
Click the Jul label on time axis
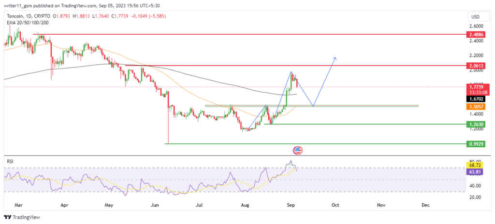(x=199, y=205)
